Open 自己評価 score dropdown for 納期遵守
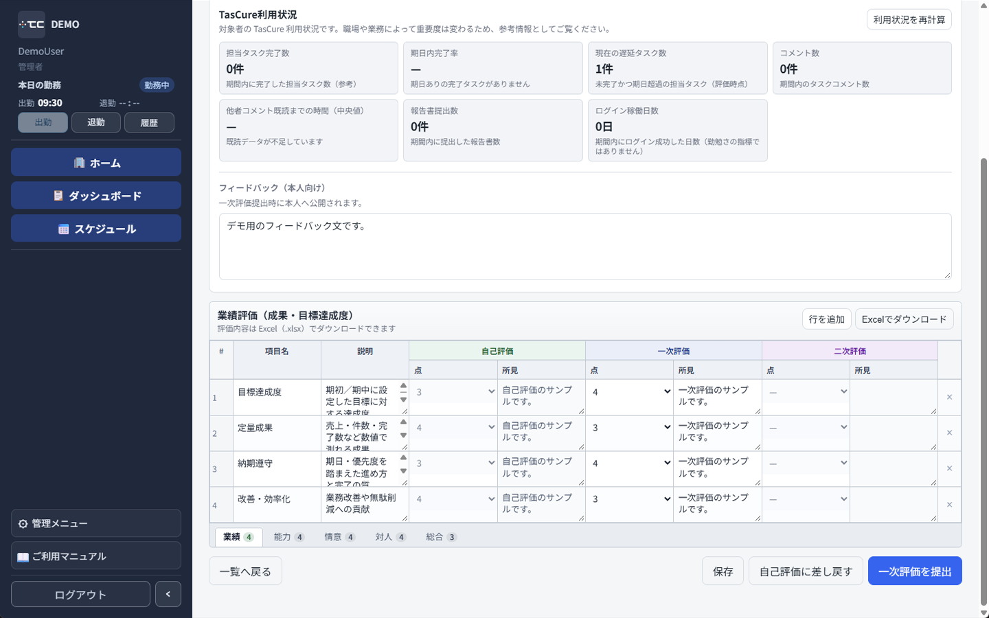Image resolution: width=989 pixels, height=618 pixels. tap(453, 463)
